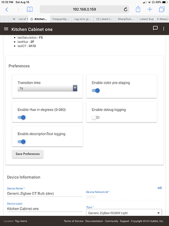Open Safari bookmarks book icon
This screenshot has height=226, width=169.
(x=30, y=9)
